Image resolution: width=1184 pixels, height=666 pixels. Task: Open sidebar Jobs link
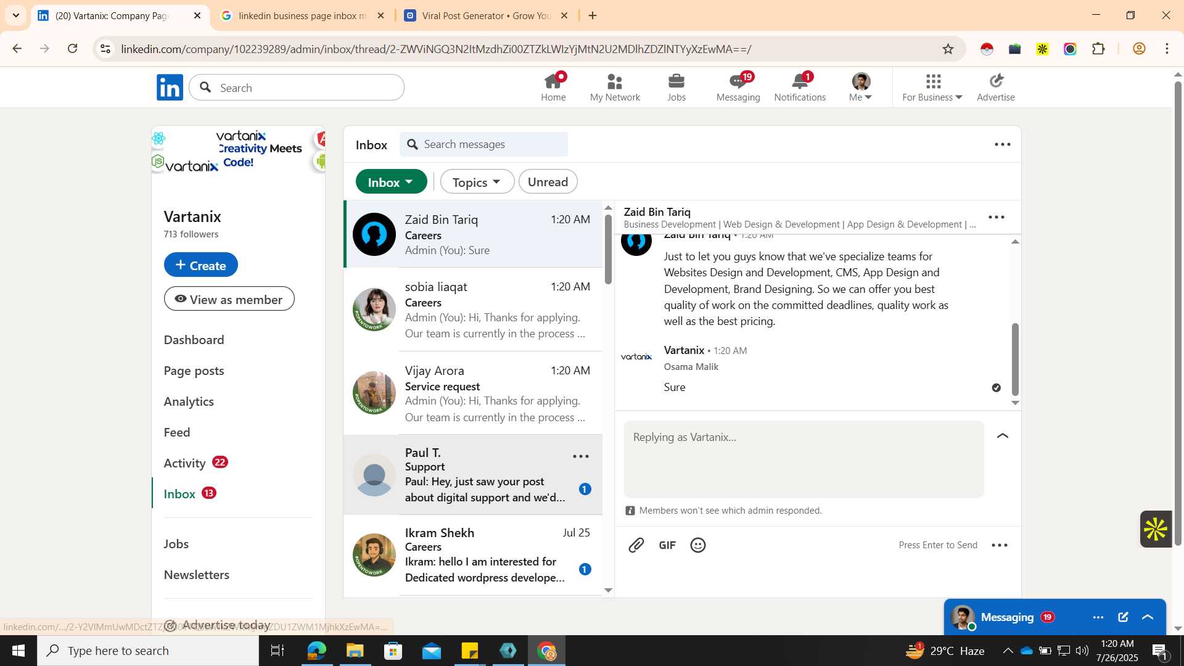[176, 544]
